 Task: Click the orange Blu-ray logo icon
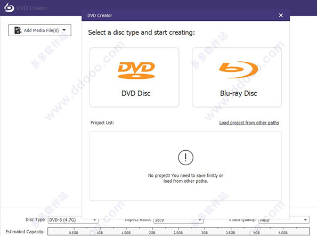pyautogui.click(x=239, y=70)
